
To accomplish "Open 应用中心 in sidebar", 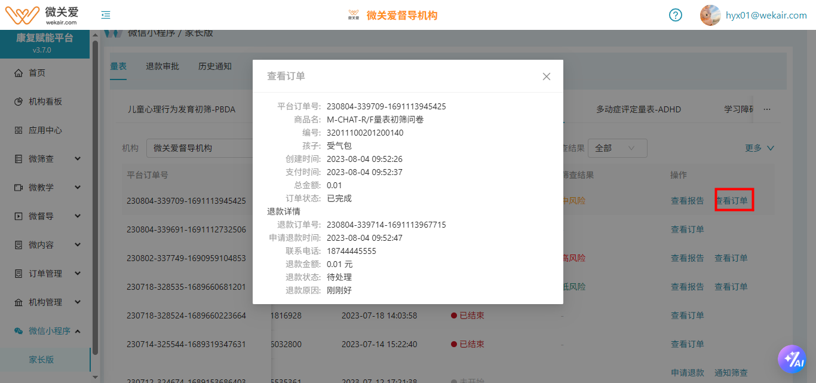I will (x=45, y=130).
